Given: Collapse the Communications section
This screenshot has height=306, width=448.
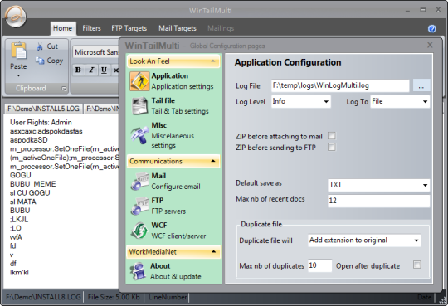Looking at the screenshot, I should click(x=213, y=161).
